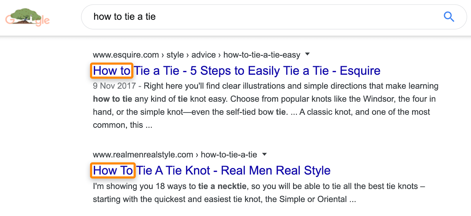Click the www.esquire.com breadcrumb text

(x=125, y=55)
